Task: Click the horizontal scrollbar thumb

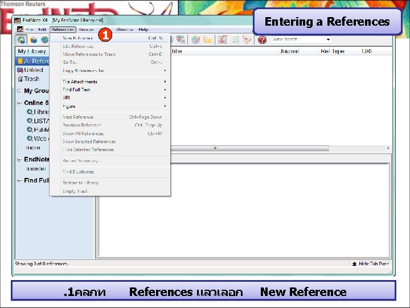Action: tap(250, 148)
